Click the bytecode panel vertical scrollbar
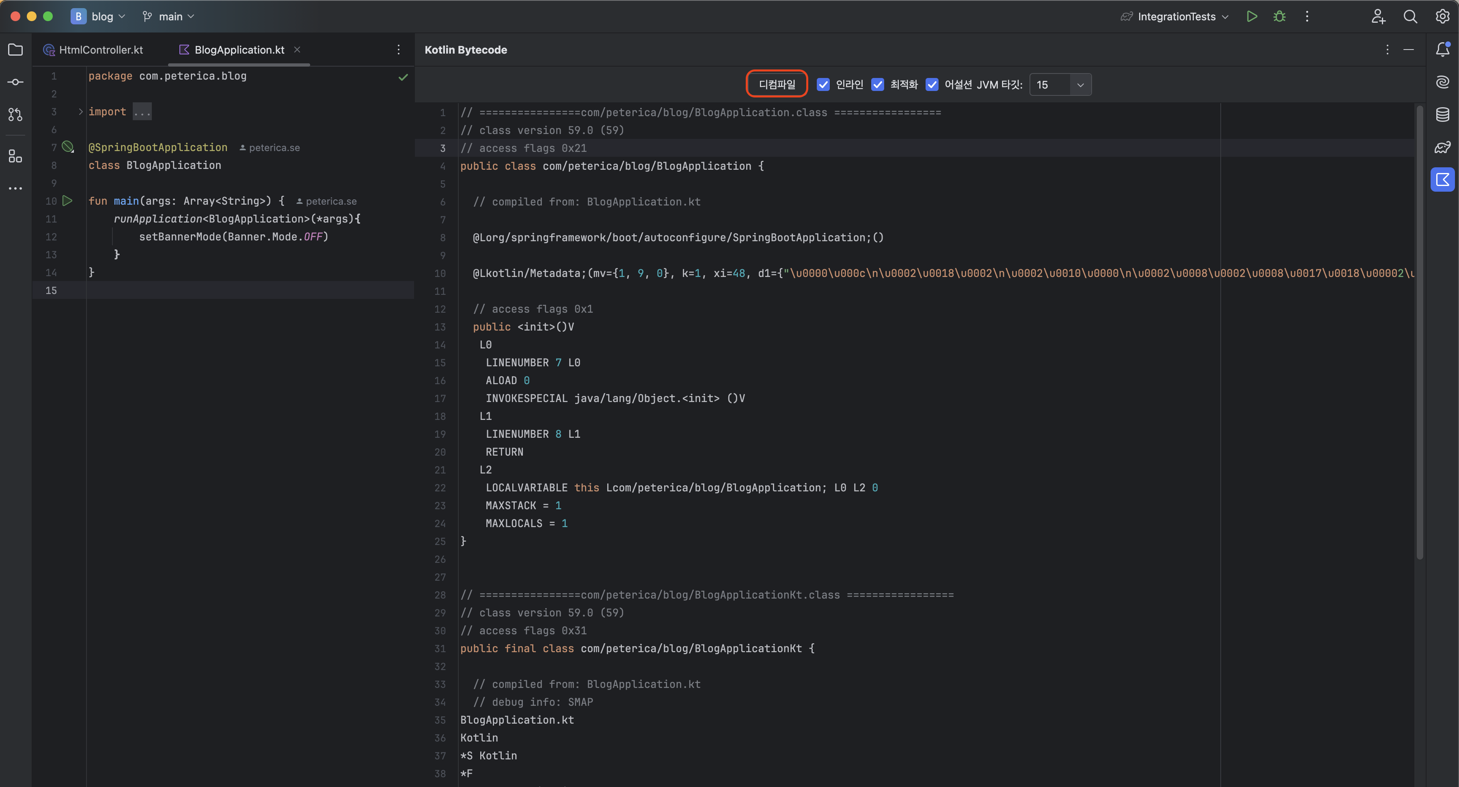The width and height of the screenshot is (1459, 787). [1419, 333]
